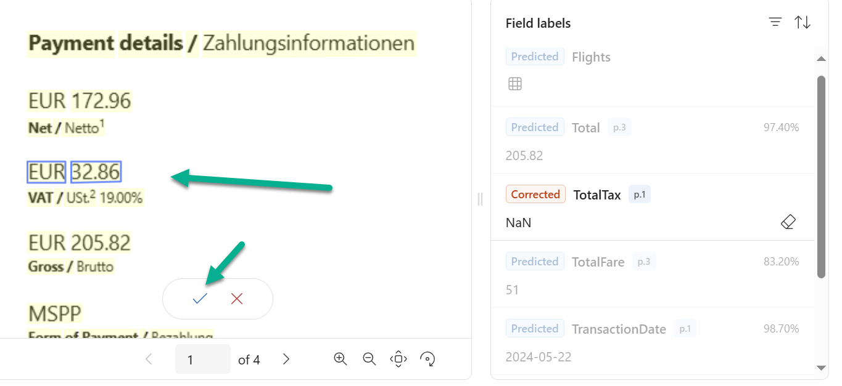Rotate the document with the rotate icon

(x=427, y=359)
